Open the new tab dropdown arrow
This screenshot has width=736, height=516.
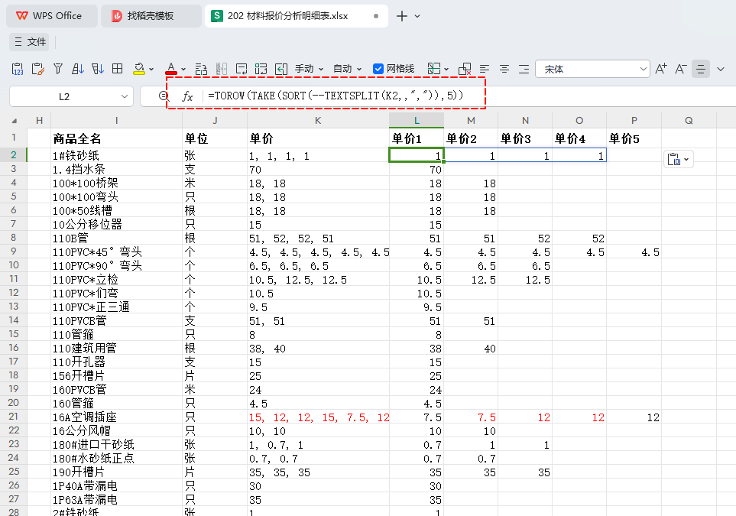tap(417, 16)
